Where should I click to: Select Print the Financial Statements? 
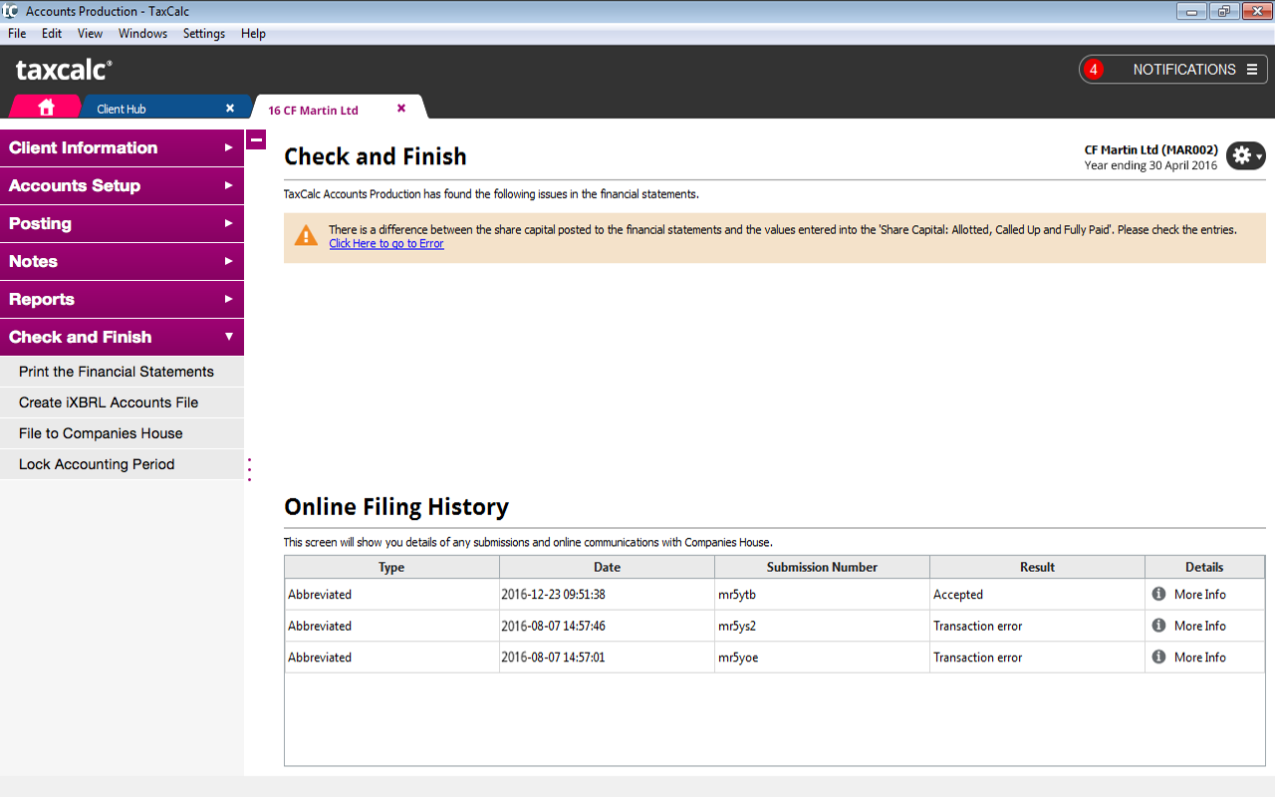[122, 372]
